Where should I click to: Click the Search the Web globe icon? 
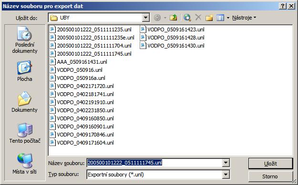(x=187, y=18)
